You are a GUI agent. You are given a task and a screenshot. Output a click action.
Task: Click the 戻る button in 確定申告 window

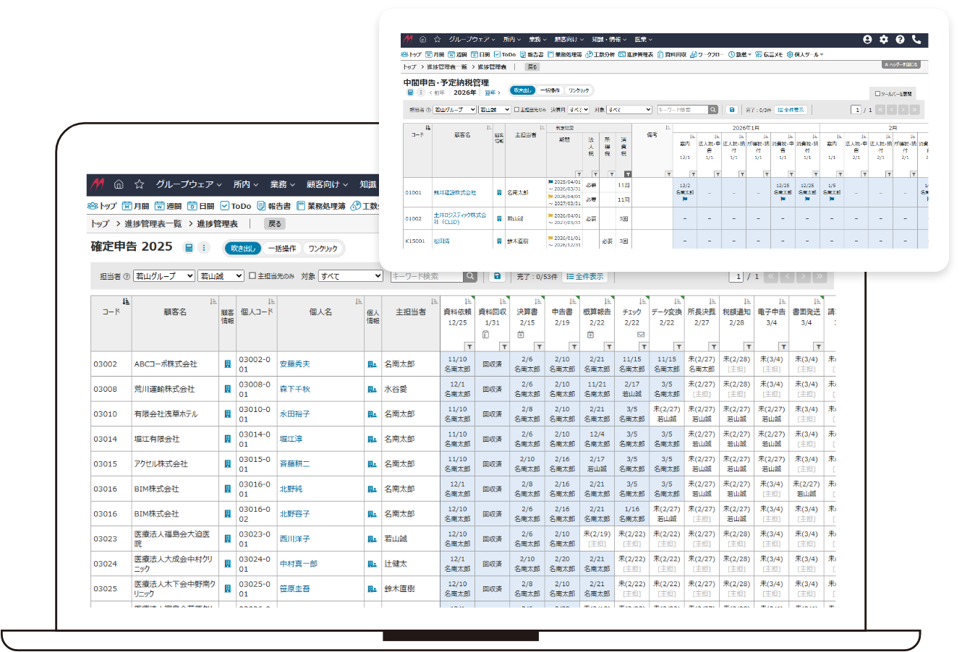pyautogui.click(x=275, y=224)
